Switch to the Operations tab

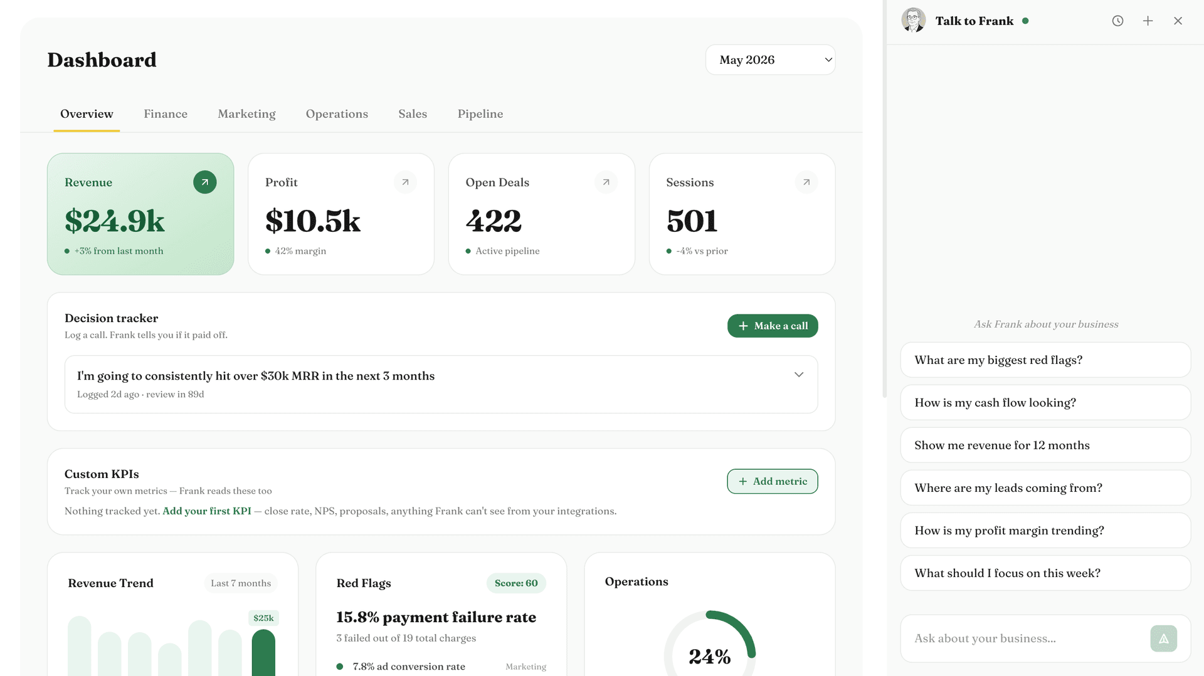point(337,114)
